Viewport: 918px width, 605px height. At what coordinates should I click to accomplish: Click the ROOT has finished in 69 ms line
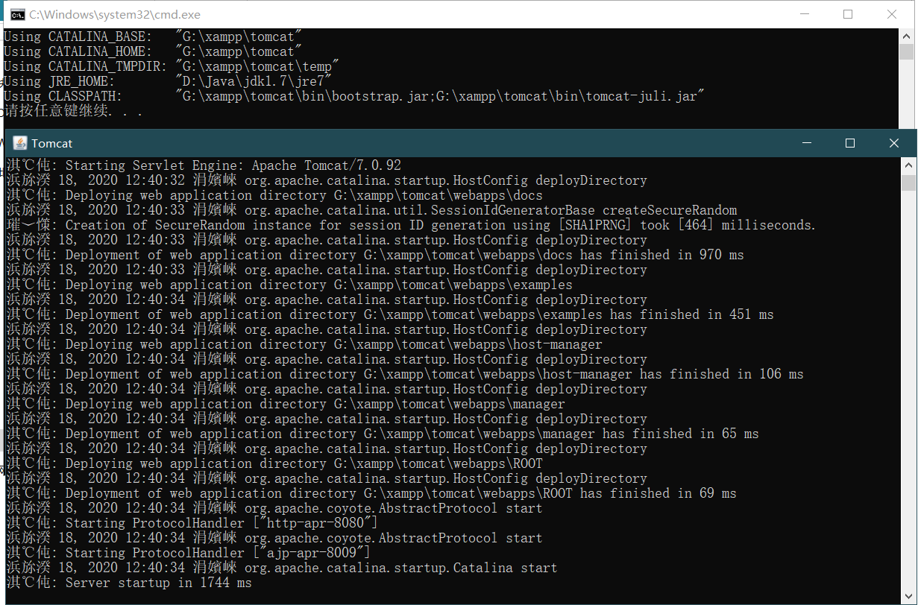click(371, 493)
